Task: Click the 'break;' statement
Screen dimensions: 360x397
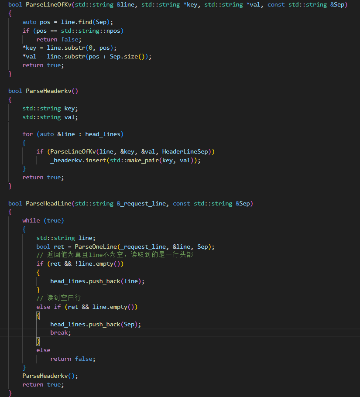Action: (61, 333)
